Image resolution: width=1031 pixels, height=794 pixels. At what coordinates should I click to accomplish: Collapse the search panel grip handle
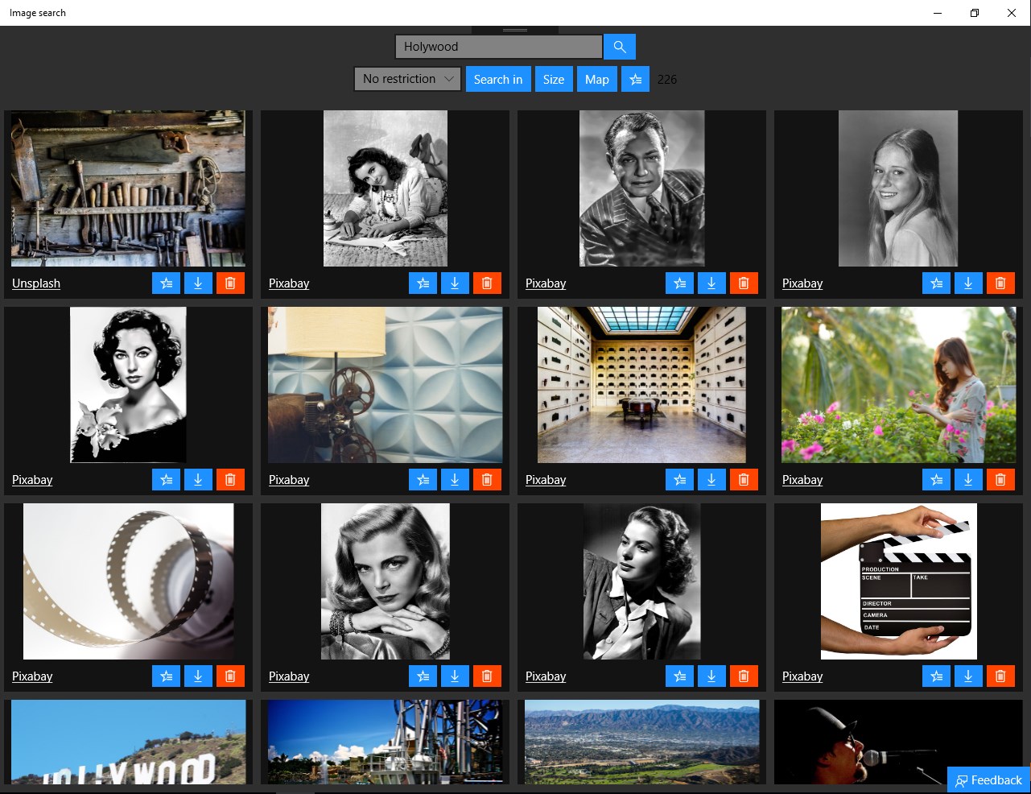point(515,30)
